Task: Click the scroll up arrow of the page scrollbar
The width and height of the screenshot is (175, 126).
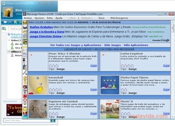Action: (x=172, y=22)
